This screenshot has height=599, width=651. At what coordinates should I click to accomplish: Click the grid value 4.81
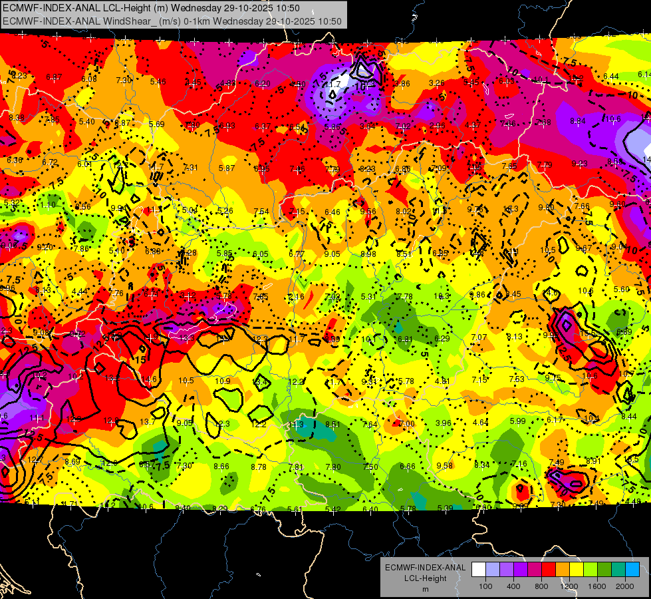pyautogui.click(x=443, y=381)
